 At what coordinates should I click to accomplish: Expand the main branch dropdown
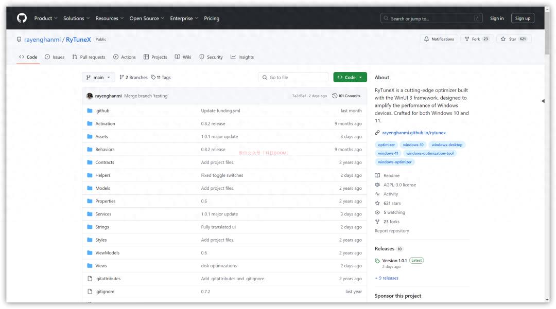(98, 78)
